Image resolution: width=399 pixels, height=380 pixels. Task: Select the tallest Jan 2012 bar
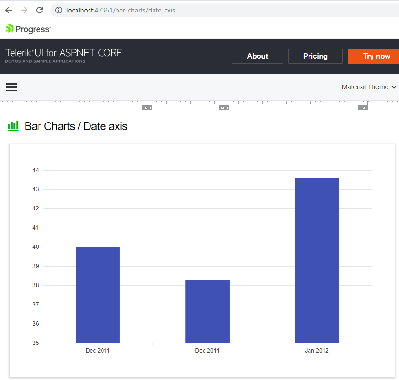coord(317,260)
